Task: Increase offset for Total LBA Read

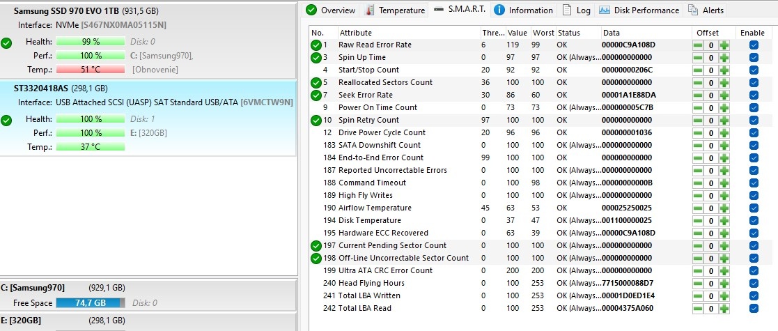Action: click(724, 309)
